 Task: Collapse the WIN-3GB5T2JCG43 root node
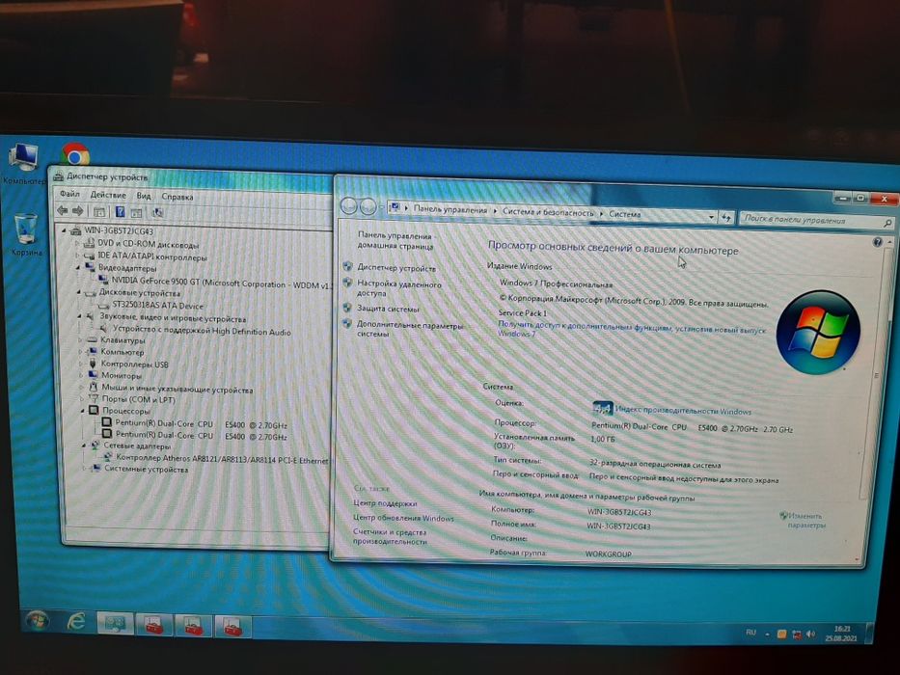click(x=64, y=230)
